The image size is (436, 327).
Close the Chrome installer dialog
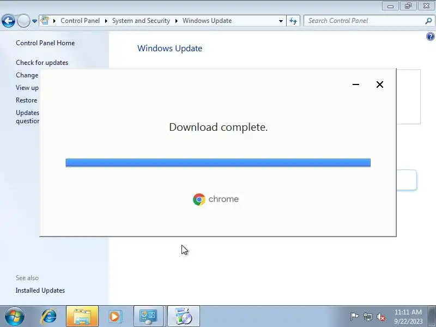(x=379, y=84)
